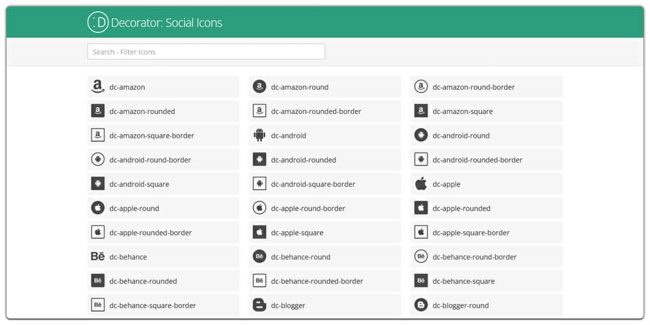650x325 pixels.
Task: Choose the dc-android-square icon
Action: coord(98,184)
